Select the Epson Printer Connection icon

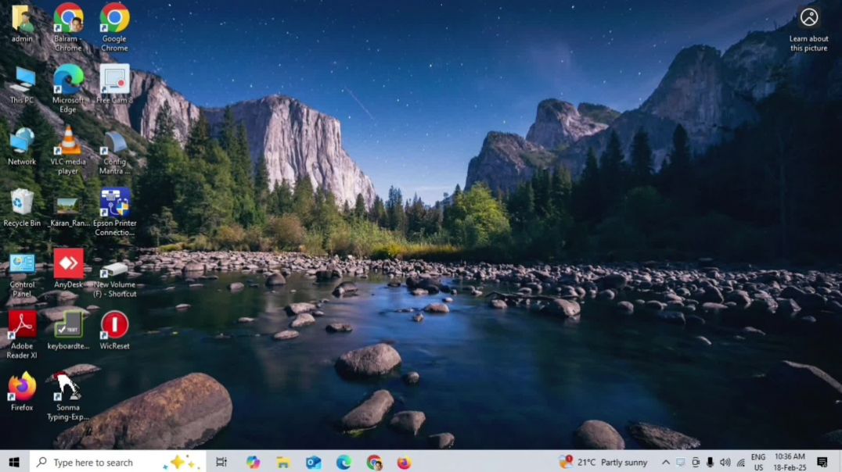pyautogui.click(x=114, y=212)
